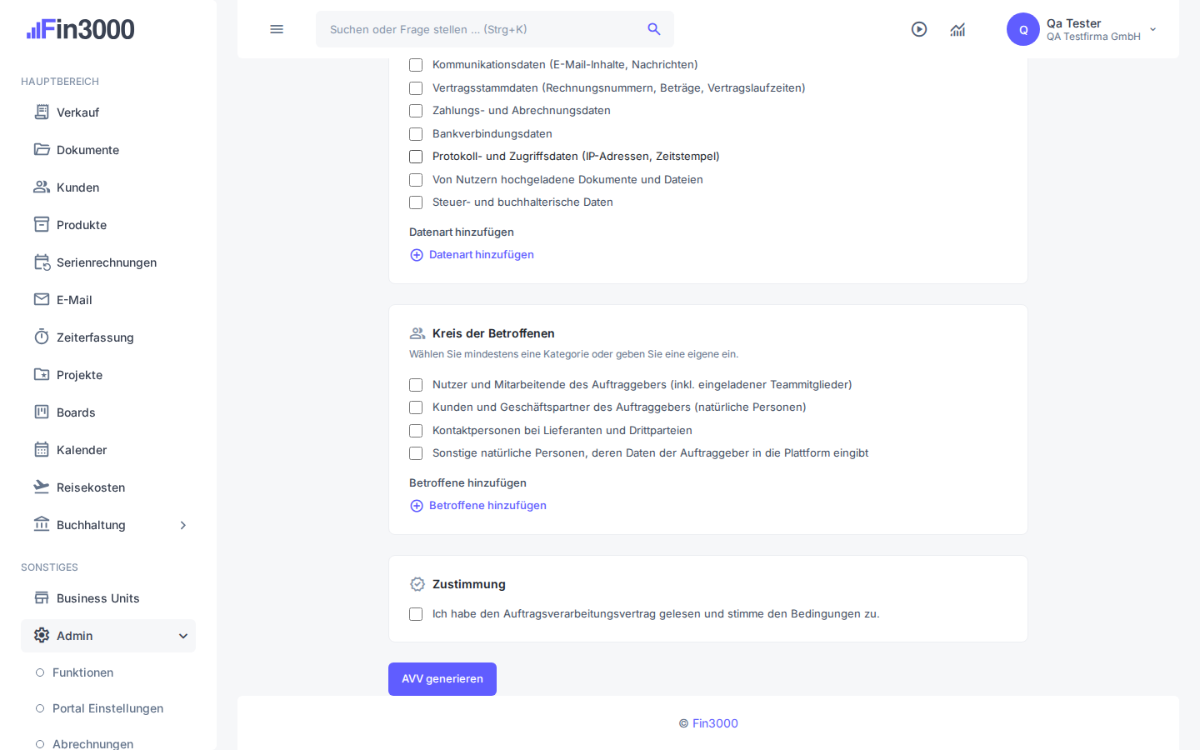Screen dimensions: 1200x750
Task: Click the Q user avatar
Action: 1023,29
